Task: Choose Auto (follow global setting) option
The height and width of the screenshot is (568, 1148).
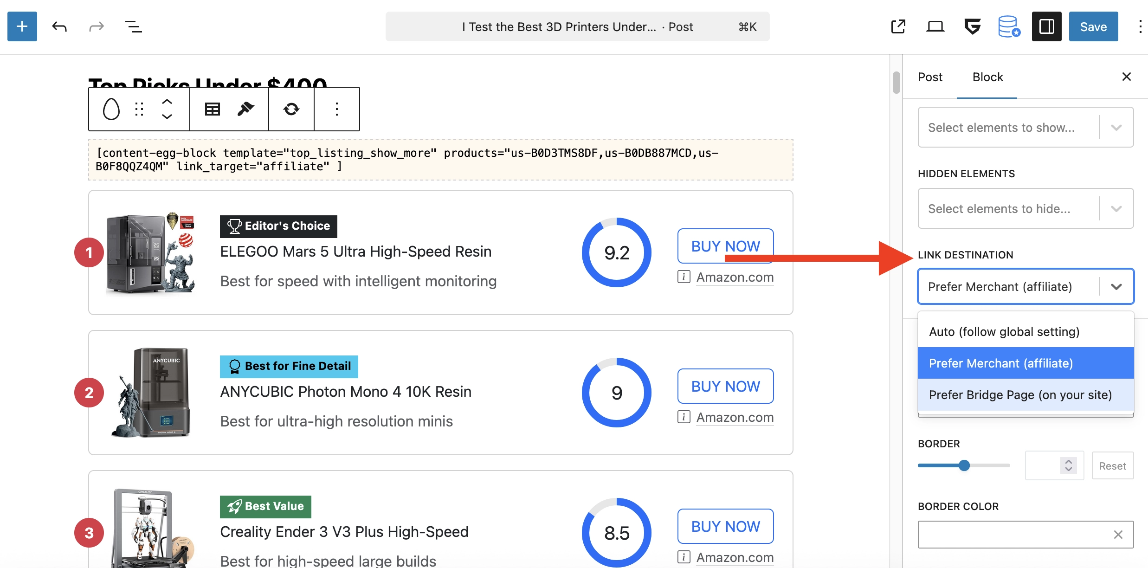Action: pyautogui.click(x=1004, y=332)
